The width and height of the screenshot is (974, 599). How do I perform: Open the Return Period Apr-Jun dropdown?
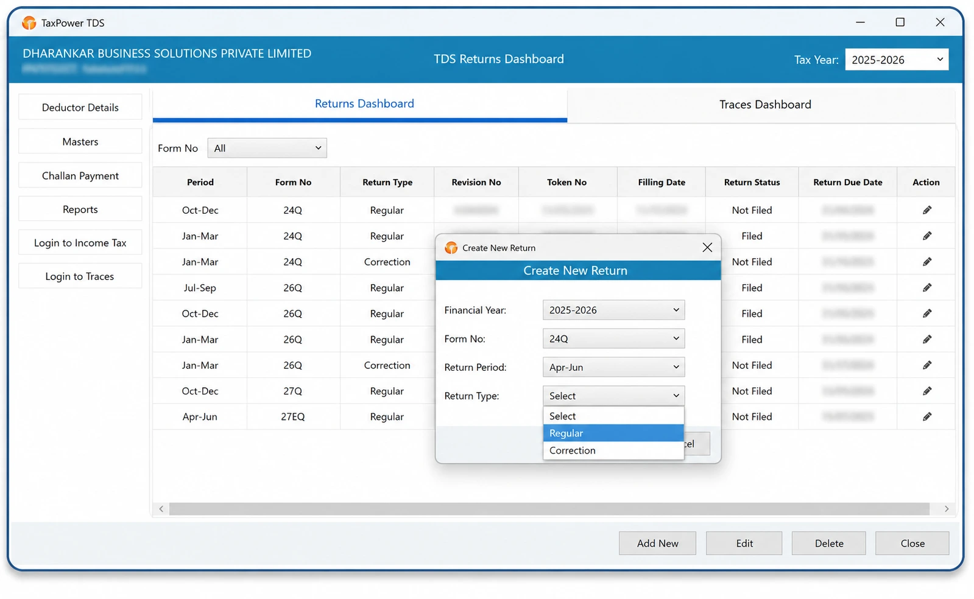click(613, 367)
